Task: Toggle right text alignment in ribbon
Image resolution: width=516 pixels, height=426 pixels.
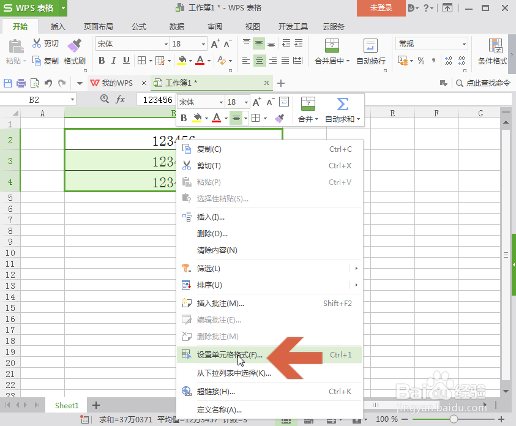Action: (273, 61)
